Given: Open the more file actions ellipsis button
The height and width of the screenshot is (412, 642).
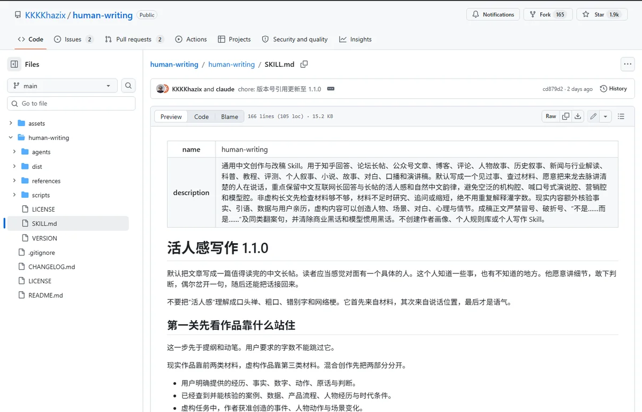Looking at the screenshot, I should (x=628, y=64).
